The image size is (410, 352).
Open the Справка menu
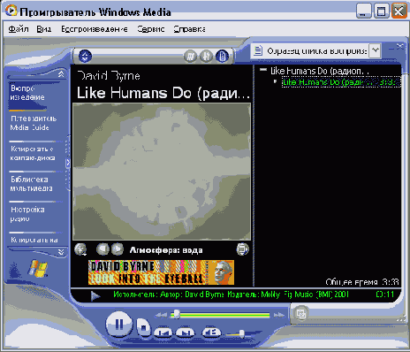189,29
